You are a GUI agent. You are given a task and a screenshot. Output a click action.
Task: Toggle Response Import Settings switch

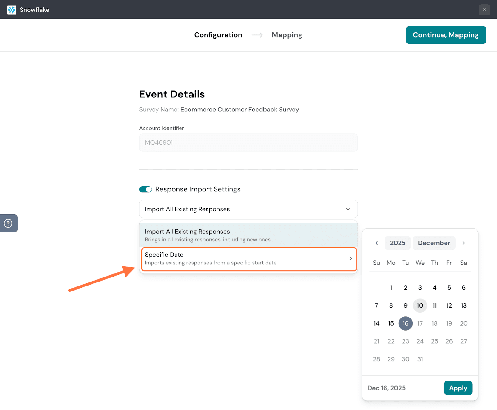(145, 189)
